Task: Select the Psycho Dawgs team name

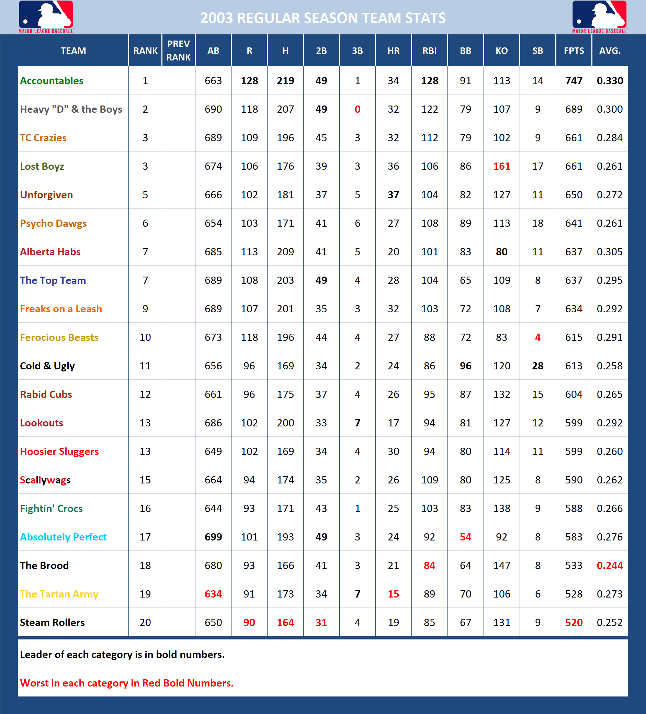Action: pos(54,223)
